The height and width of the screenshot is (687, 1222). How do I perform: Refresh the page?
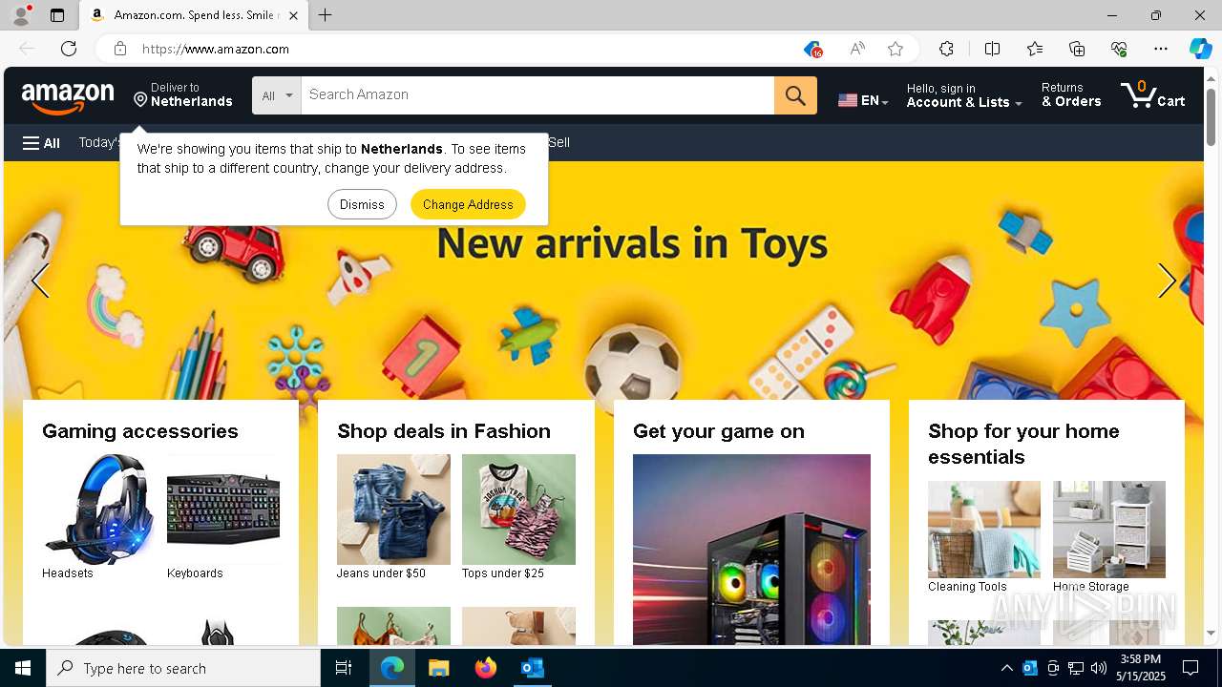tap(69, 49)
